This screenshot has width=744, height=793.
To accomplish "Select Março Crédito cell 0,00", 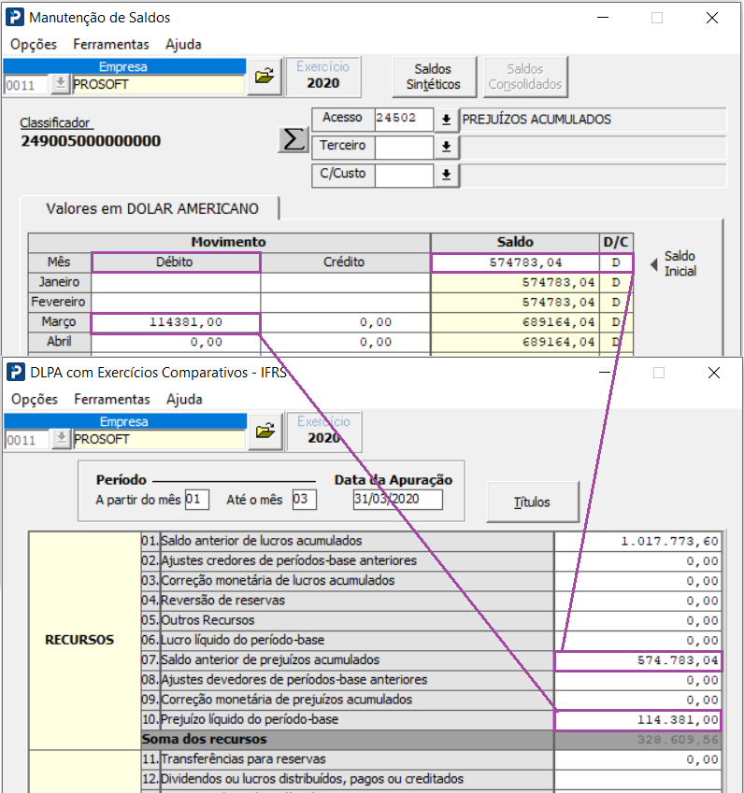I will 345,322.
